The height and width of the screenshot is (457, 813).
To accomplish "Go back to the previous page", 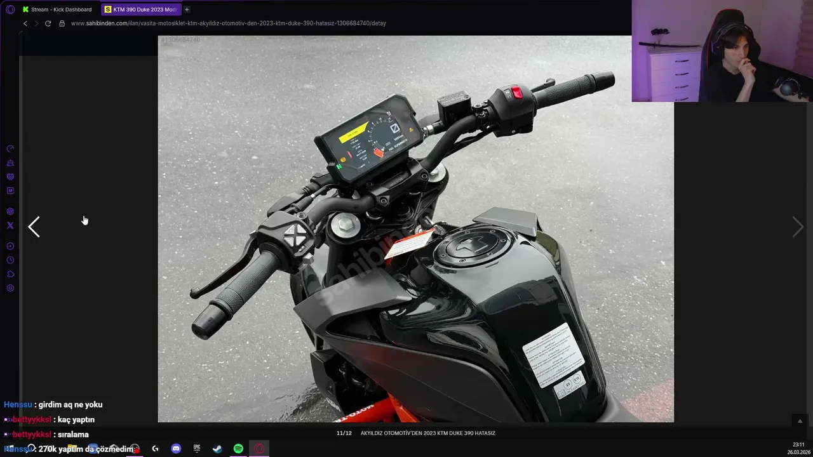I will point(25,23).
